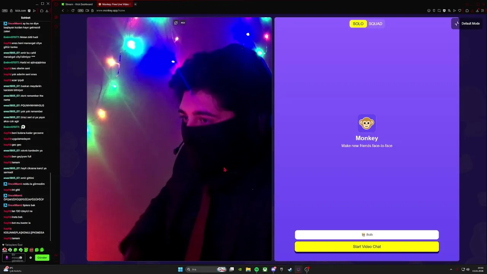Click chat username OnxxiMami at top
487x274 pixels.
click(x=14, y=24)
